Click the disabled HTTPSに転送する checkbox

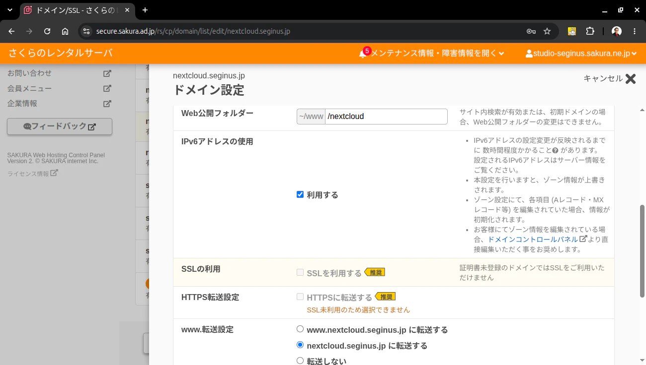pyautogui.click(x=300, y=297)
